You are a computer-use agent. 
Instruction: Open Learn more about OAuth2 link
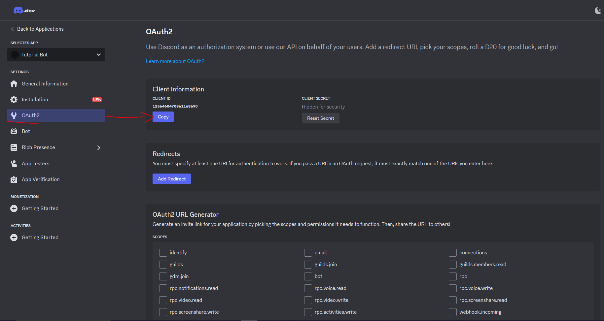click(x=175, y=61)
